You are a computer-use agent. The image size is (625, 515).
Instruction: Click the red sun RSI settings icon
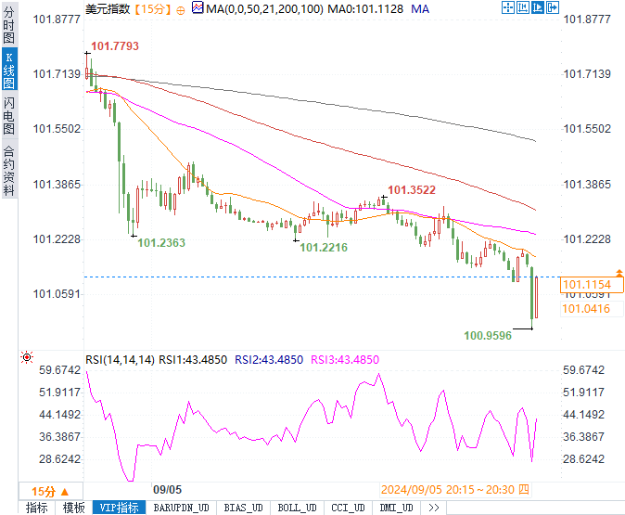click(x=27, y=357)
